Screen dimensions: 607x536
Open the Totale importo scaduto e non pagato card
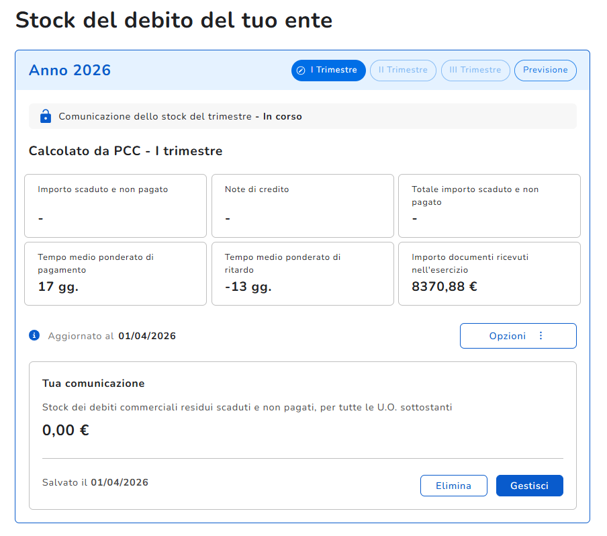tap(489, 206)
